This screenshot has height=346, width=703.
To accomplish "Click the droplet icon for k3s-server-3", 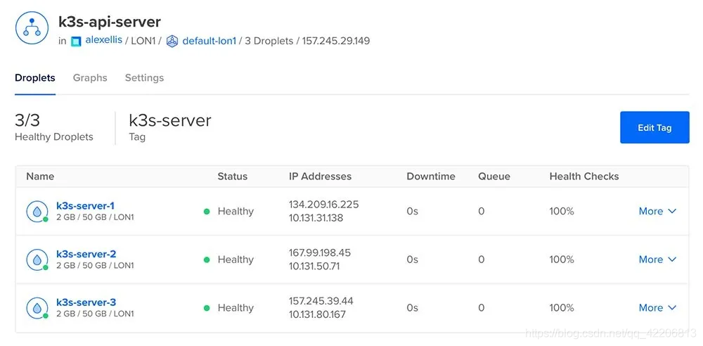I will (37, 308).
